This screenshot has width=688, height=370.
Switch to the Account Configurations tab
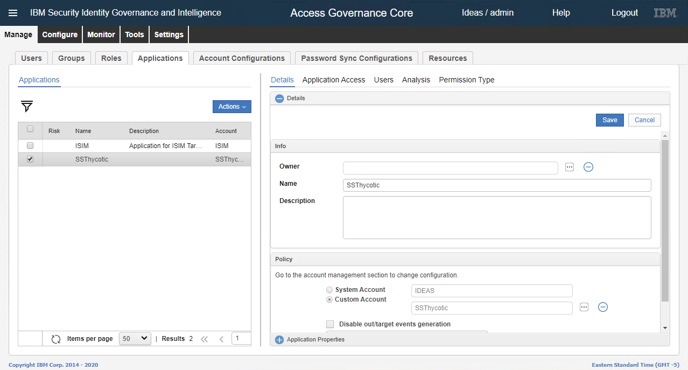[241, 58]
